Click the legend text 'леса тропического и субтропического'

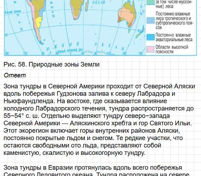pos(175,21)
